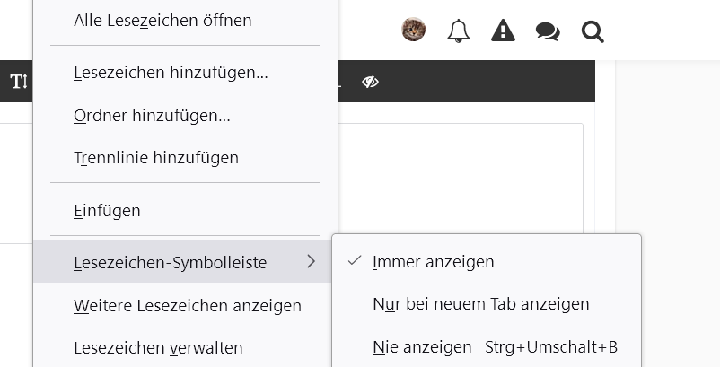Click the warning triangle alert icon
Image resolution: width=720 pixels, height=367 pixels.
coord(503,31)
